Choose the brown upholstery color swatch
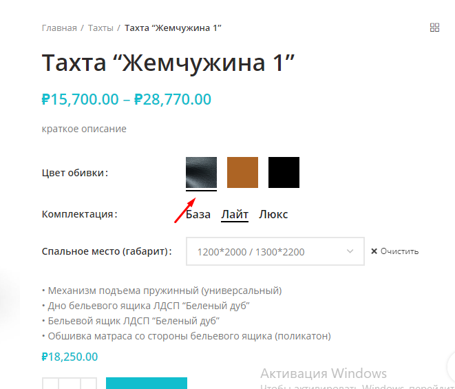The image size is (455, 389). 242,172
